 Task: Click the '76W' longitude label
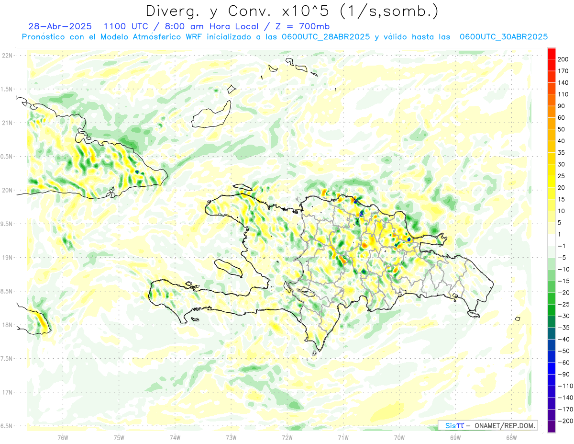63,438
